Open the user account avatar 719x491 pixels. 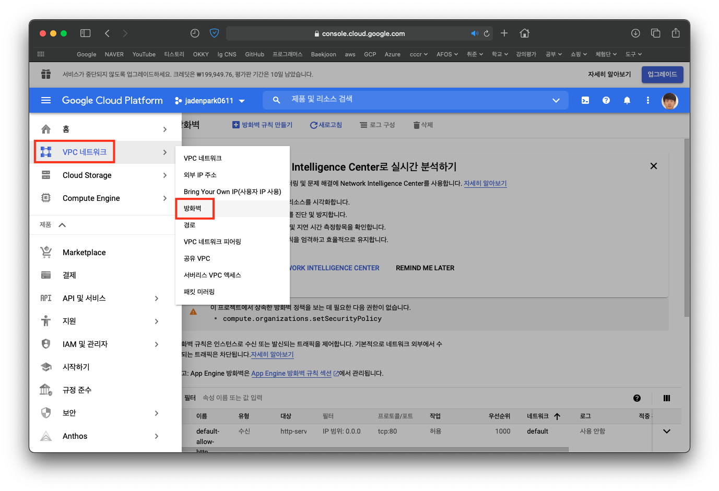pos(670,101)
